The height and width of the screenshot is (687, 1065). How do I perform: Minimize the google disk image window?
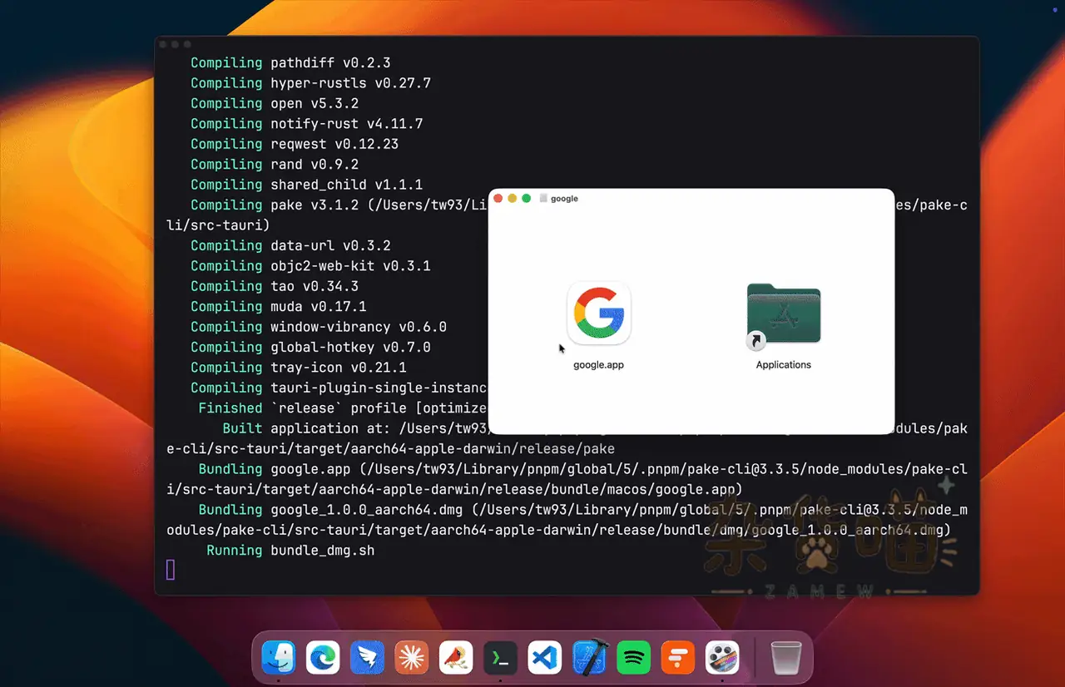(x=513, y=199)
